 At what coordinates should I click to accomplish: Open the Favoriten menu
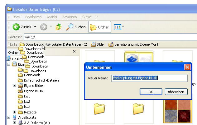pos(70,17)
